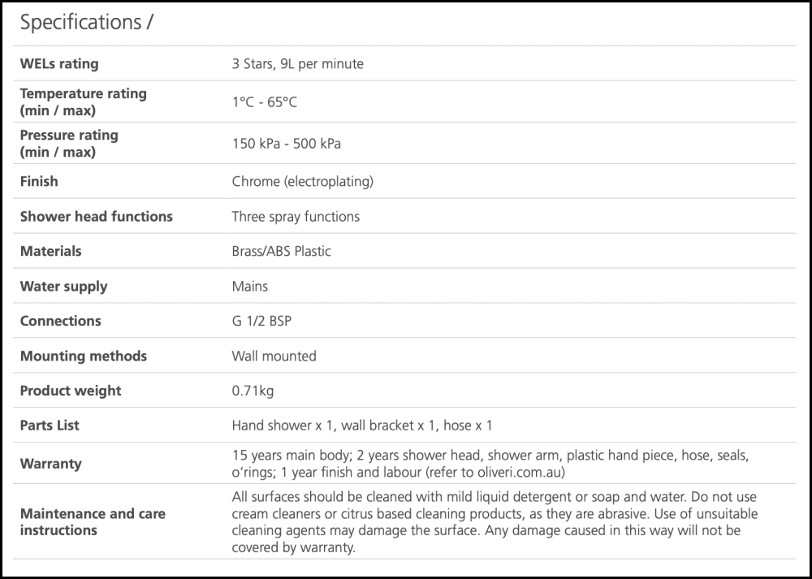This screenshot has height=579, width=812.
Task: Click the Shower head functions label
Action: (x=96, y=216)
